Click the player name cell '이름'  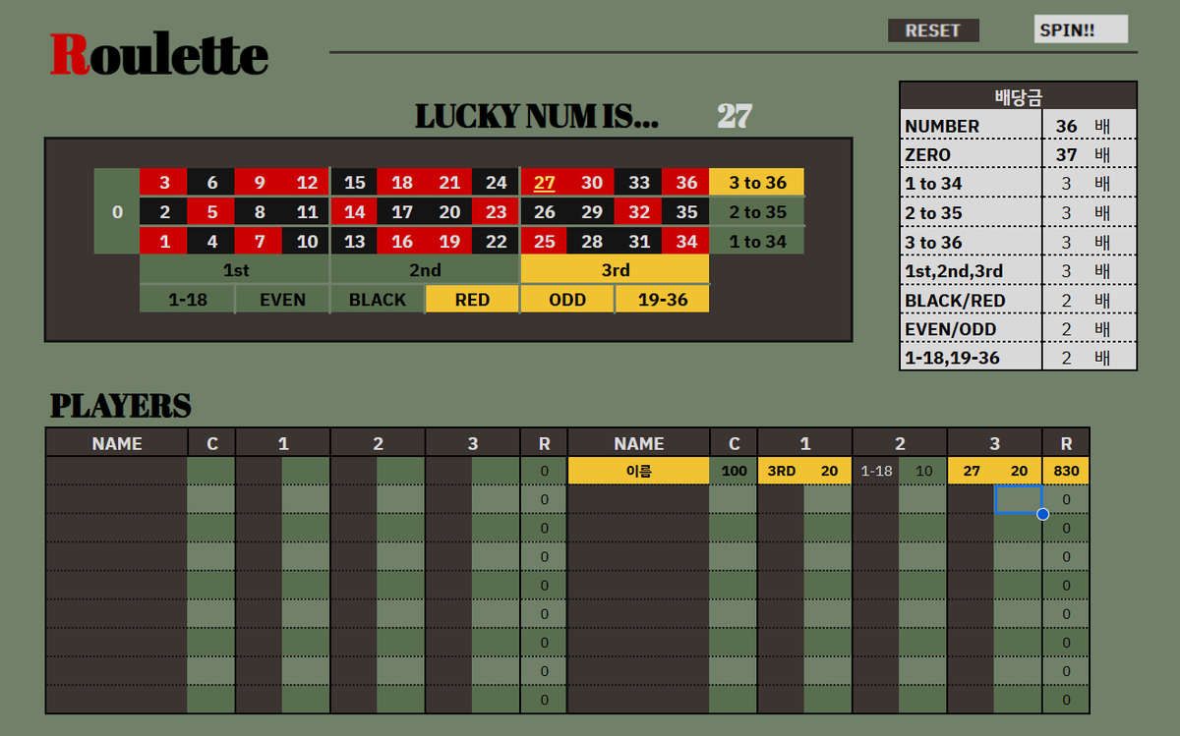[x=639, y=471]
